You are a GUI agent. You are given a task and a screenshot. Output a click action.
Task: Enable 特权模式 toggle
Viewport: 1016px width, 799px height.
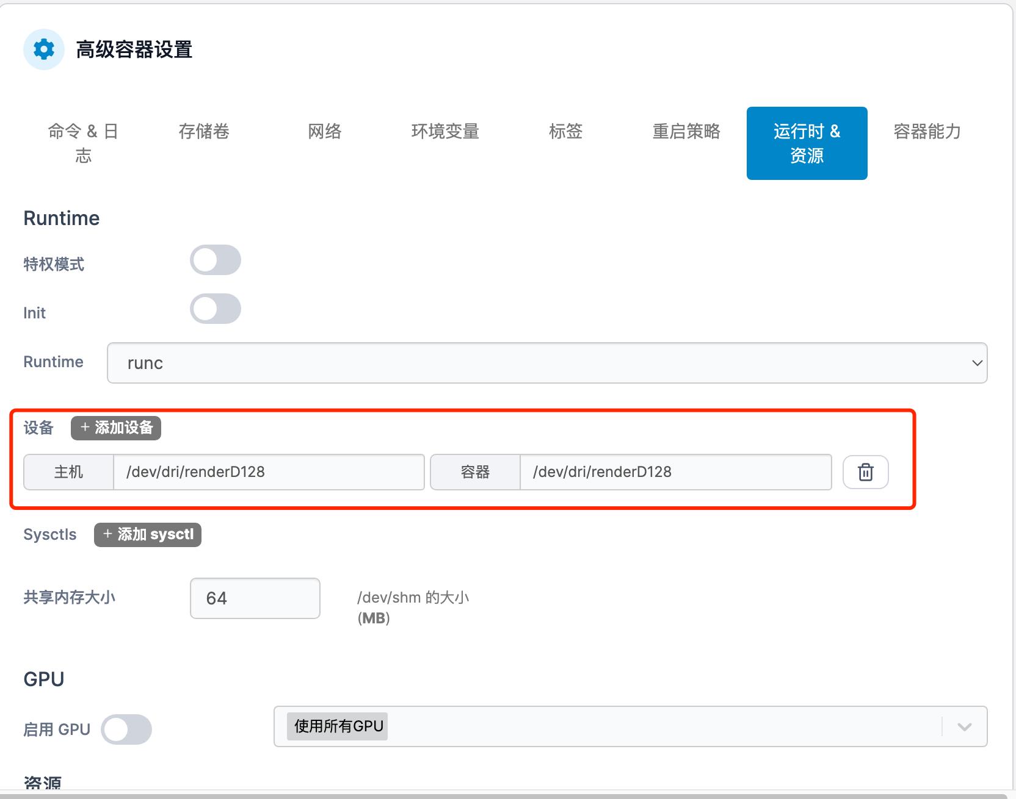[x=215, y=259]
